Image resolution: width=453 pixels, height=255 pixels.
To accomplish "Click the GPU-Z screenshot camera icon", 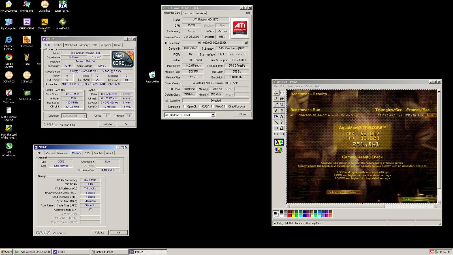I will coord(248,13).
